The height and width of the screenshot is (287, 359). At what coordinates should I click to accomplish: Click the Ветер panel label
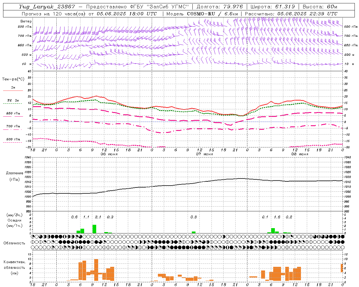tap(26, 21)
